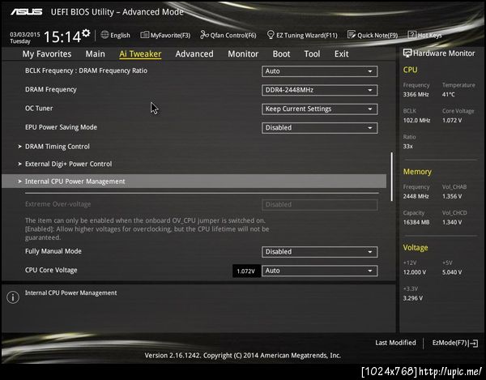Open the OC Tuner dropdown

[320, 109]
